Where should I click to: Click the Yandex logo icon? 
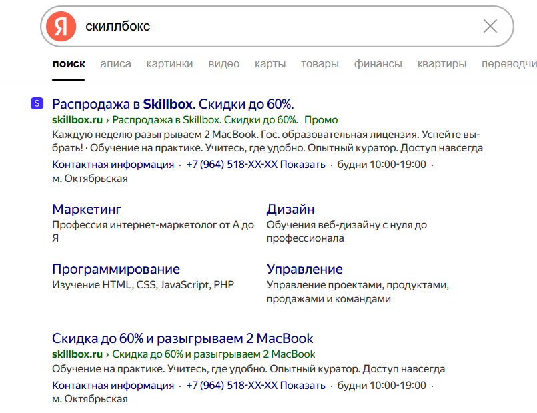pos(61,27)
